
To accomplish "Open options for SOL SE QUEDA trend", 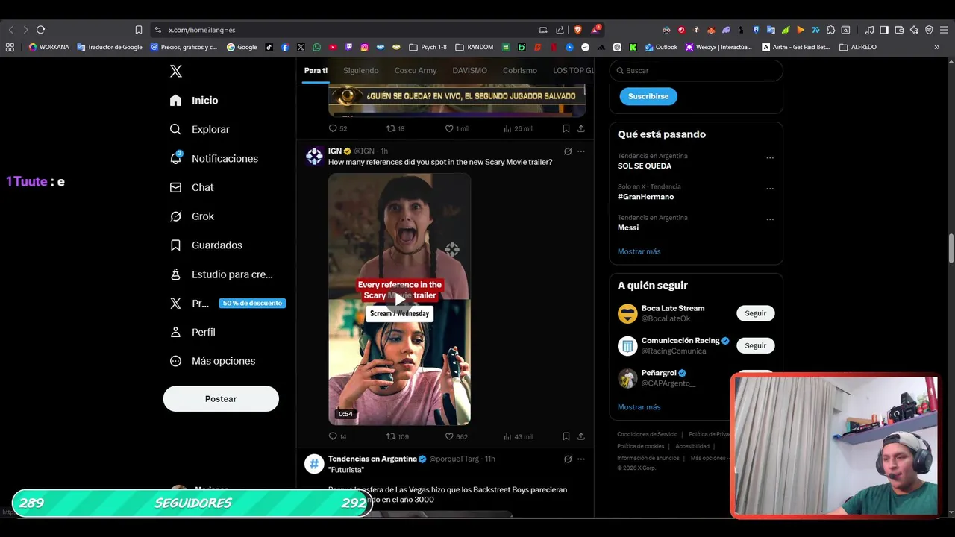I will pos(770,157).
